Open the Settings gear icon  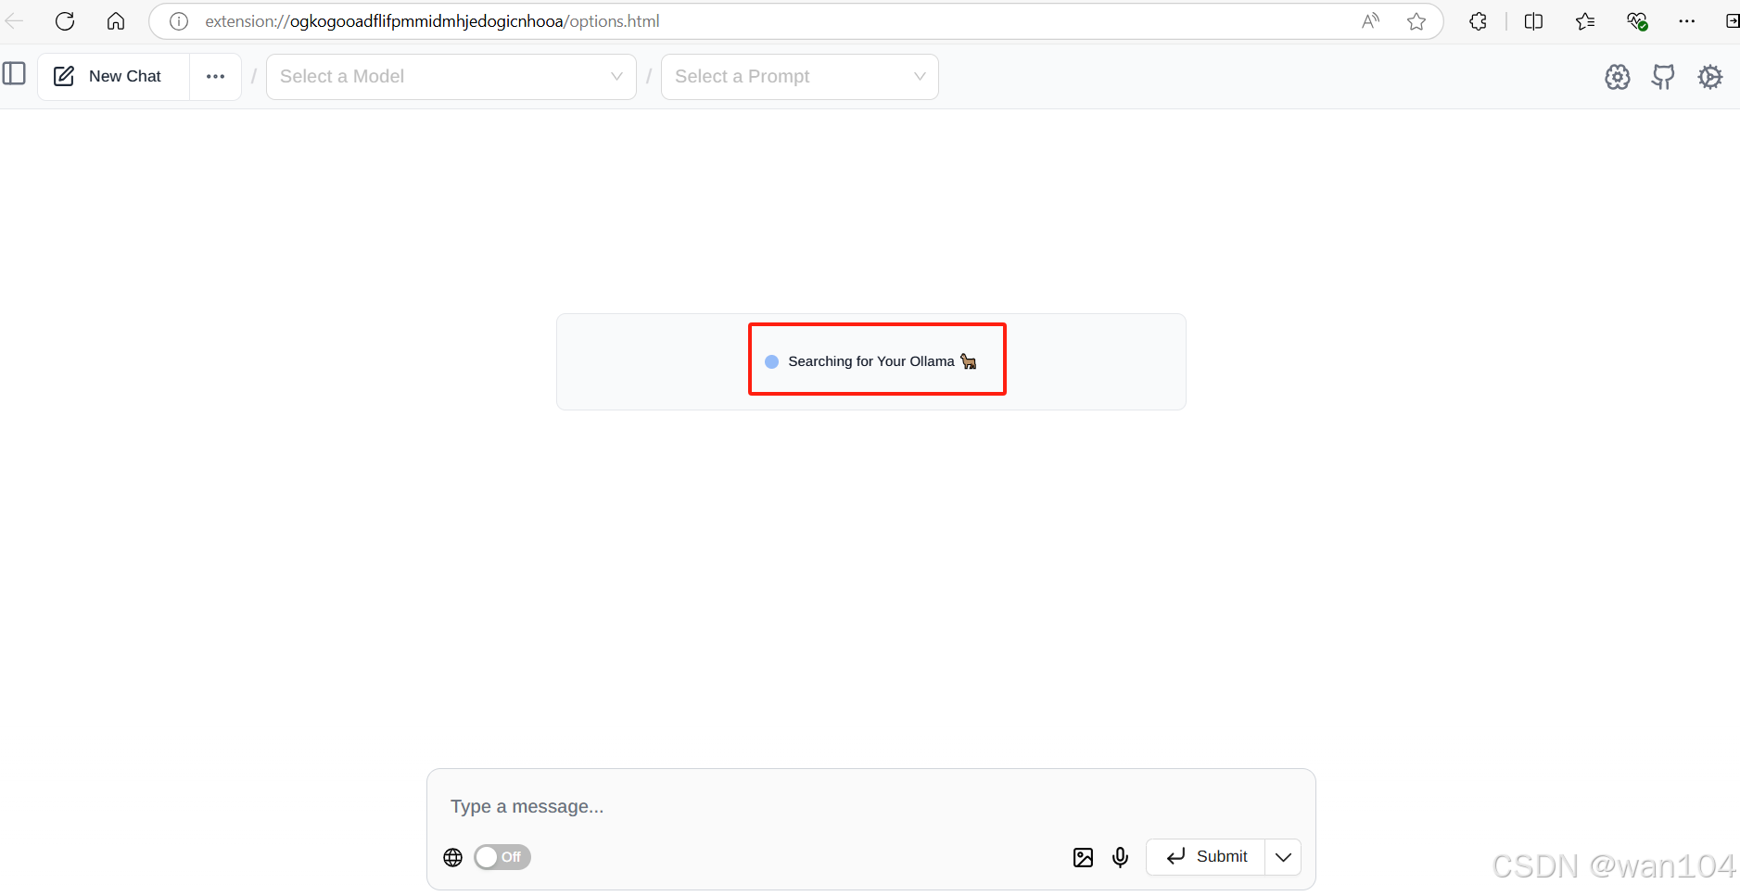pyautogui.click(x=1710, y=77)
